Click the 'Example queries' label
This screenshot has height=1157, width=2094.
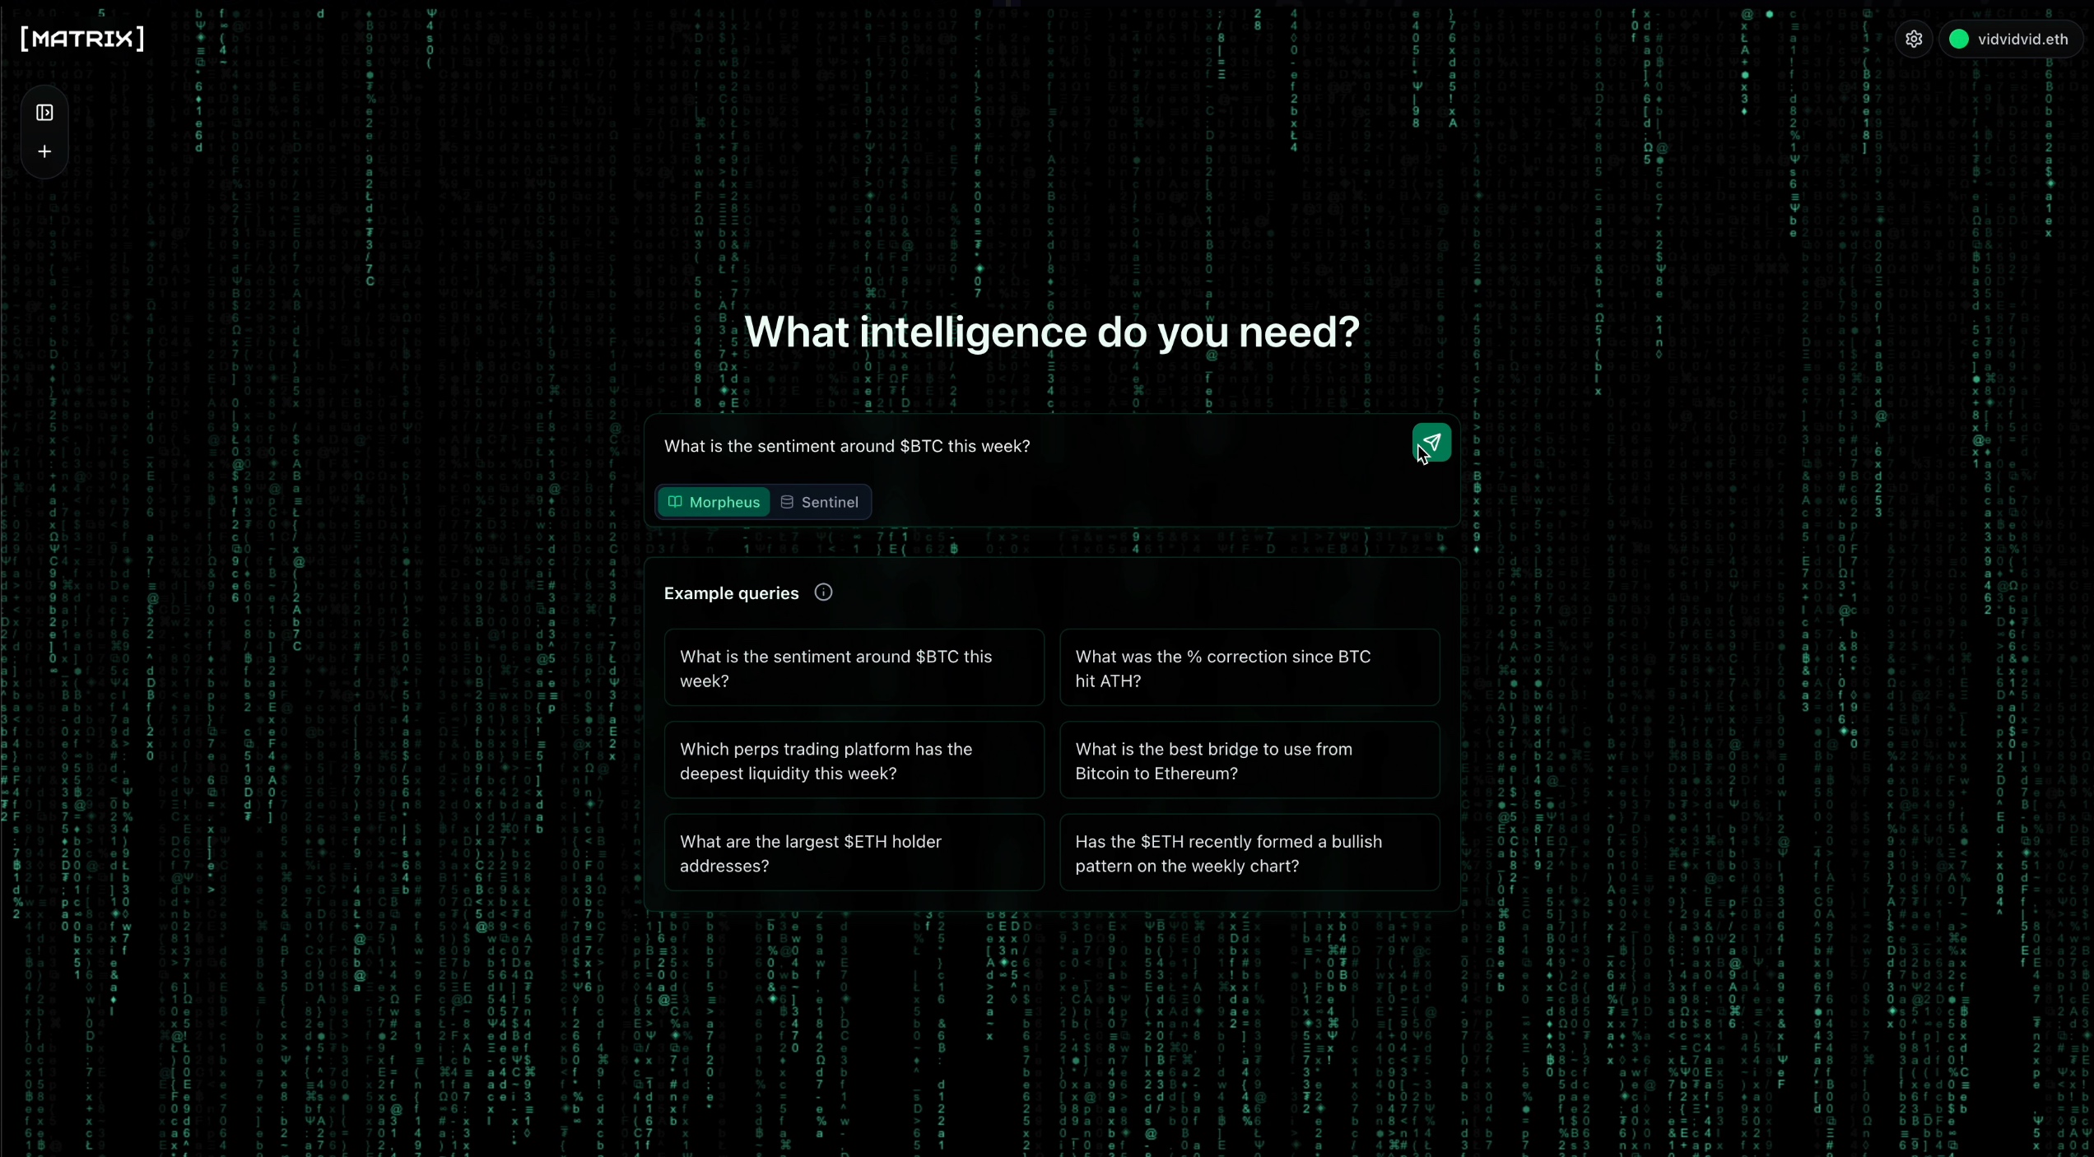coord(731,593)
